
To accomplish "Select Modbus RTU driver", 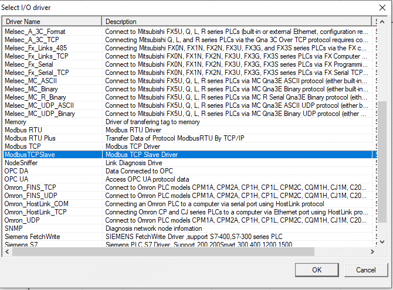I will tap(23, 130).
